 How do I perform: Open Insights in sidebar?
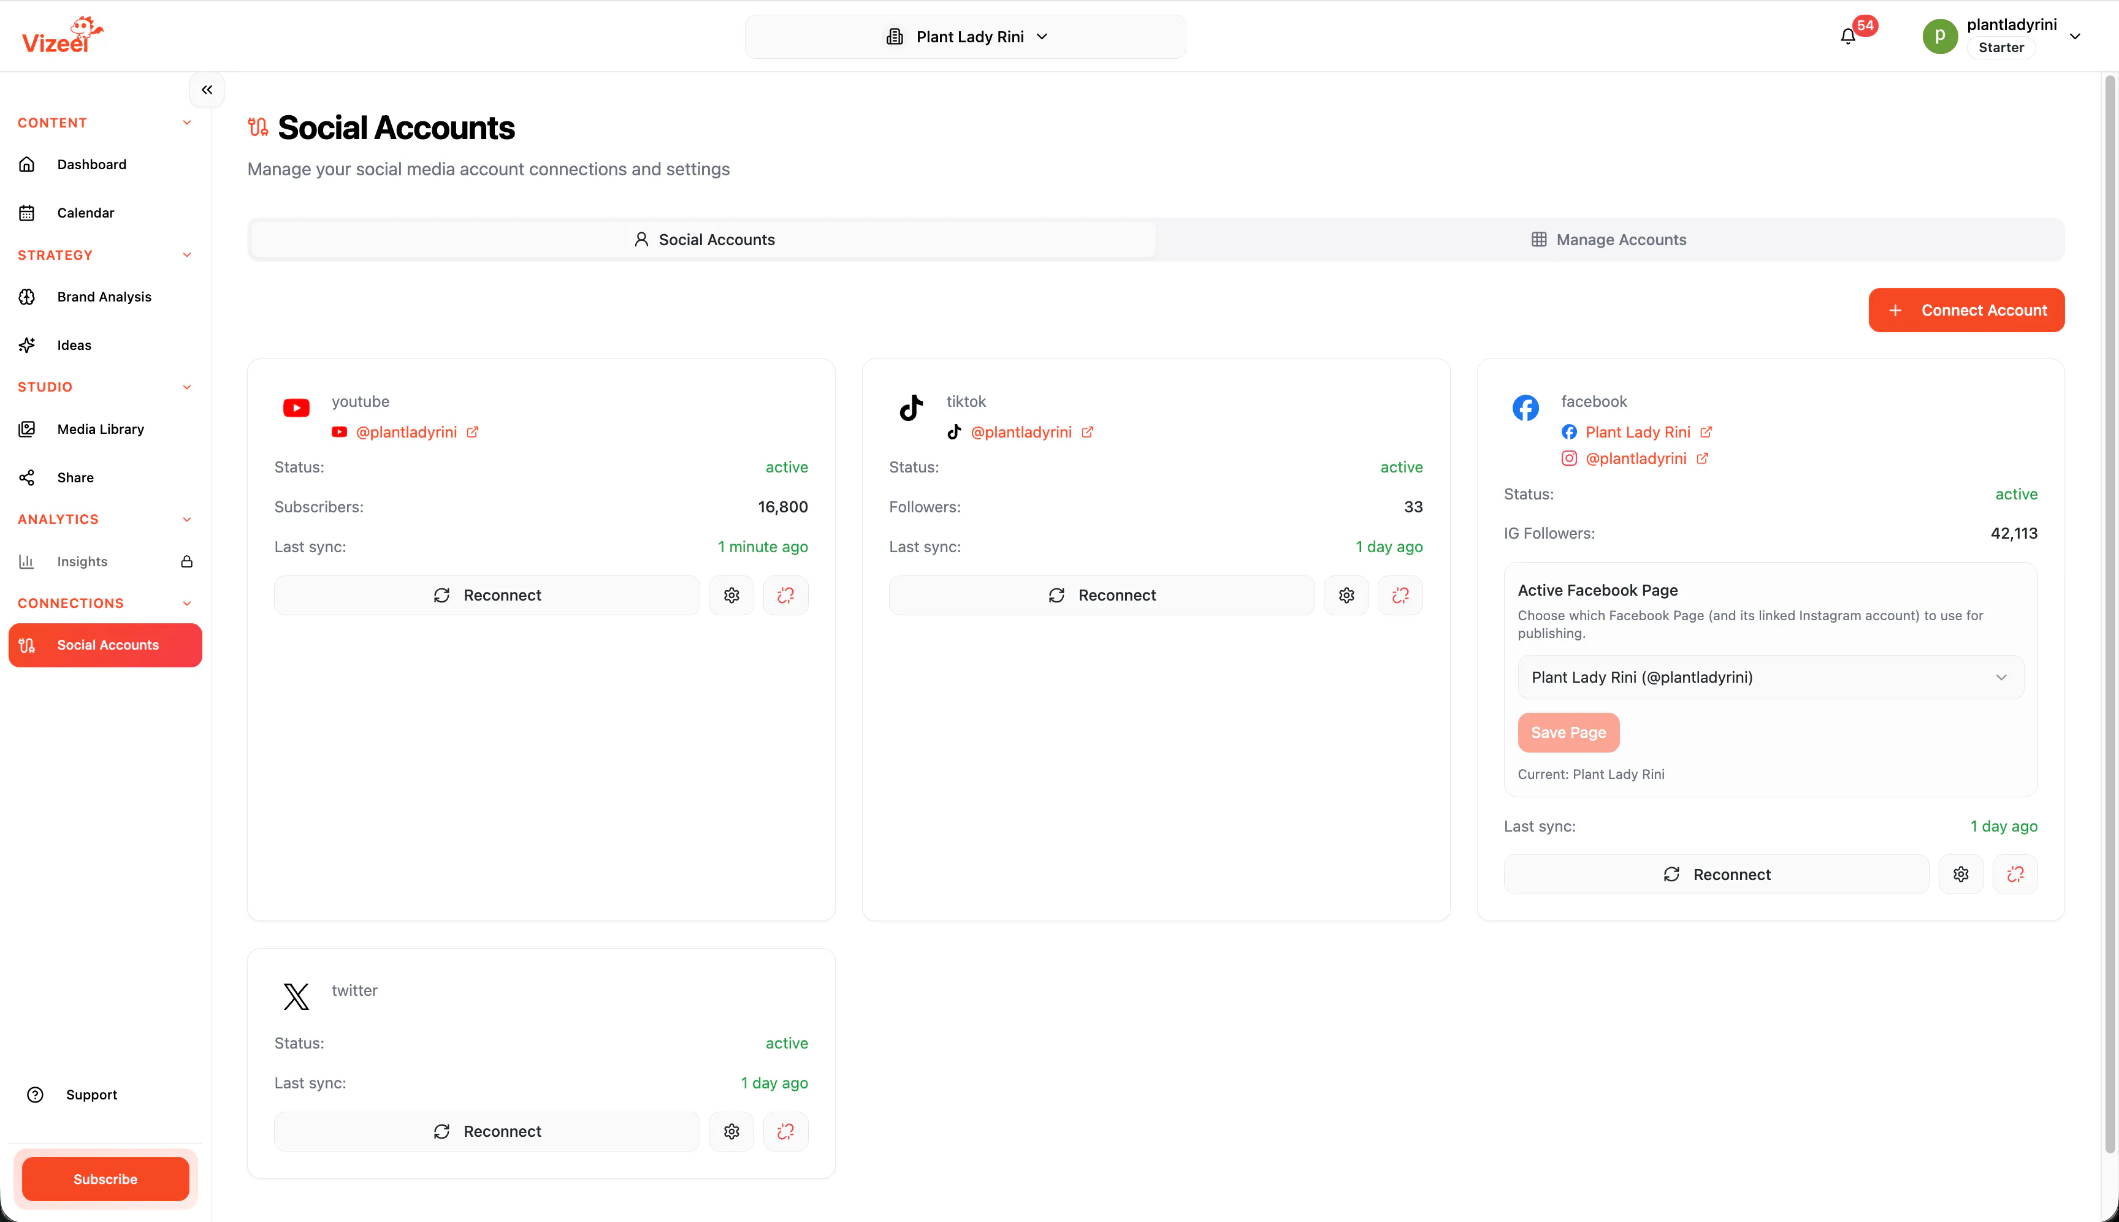(x=105, y=561)
